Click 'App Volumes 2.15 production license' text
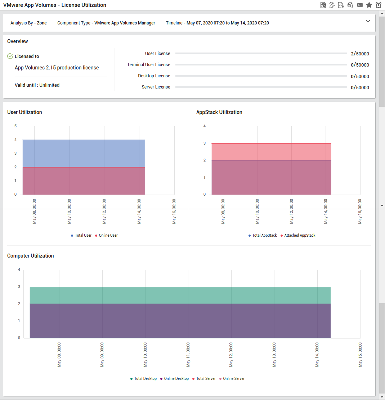 tap(57, 68)
